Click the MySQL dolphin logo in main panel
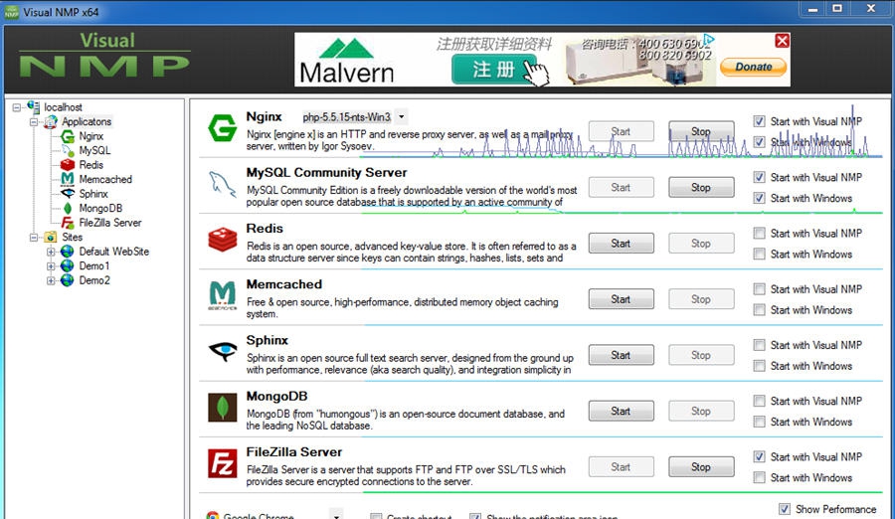The width and height of the screenshot is (895, 519). tap(222, 184)
